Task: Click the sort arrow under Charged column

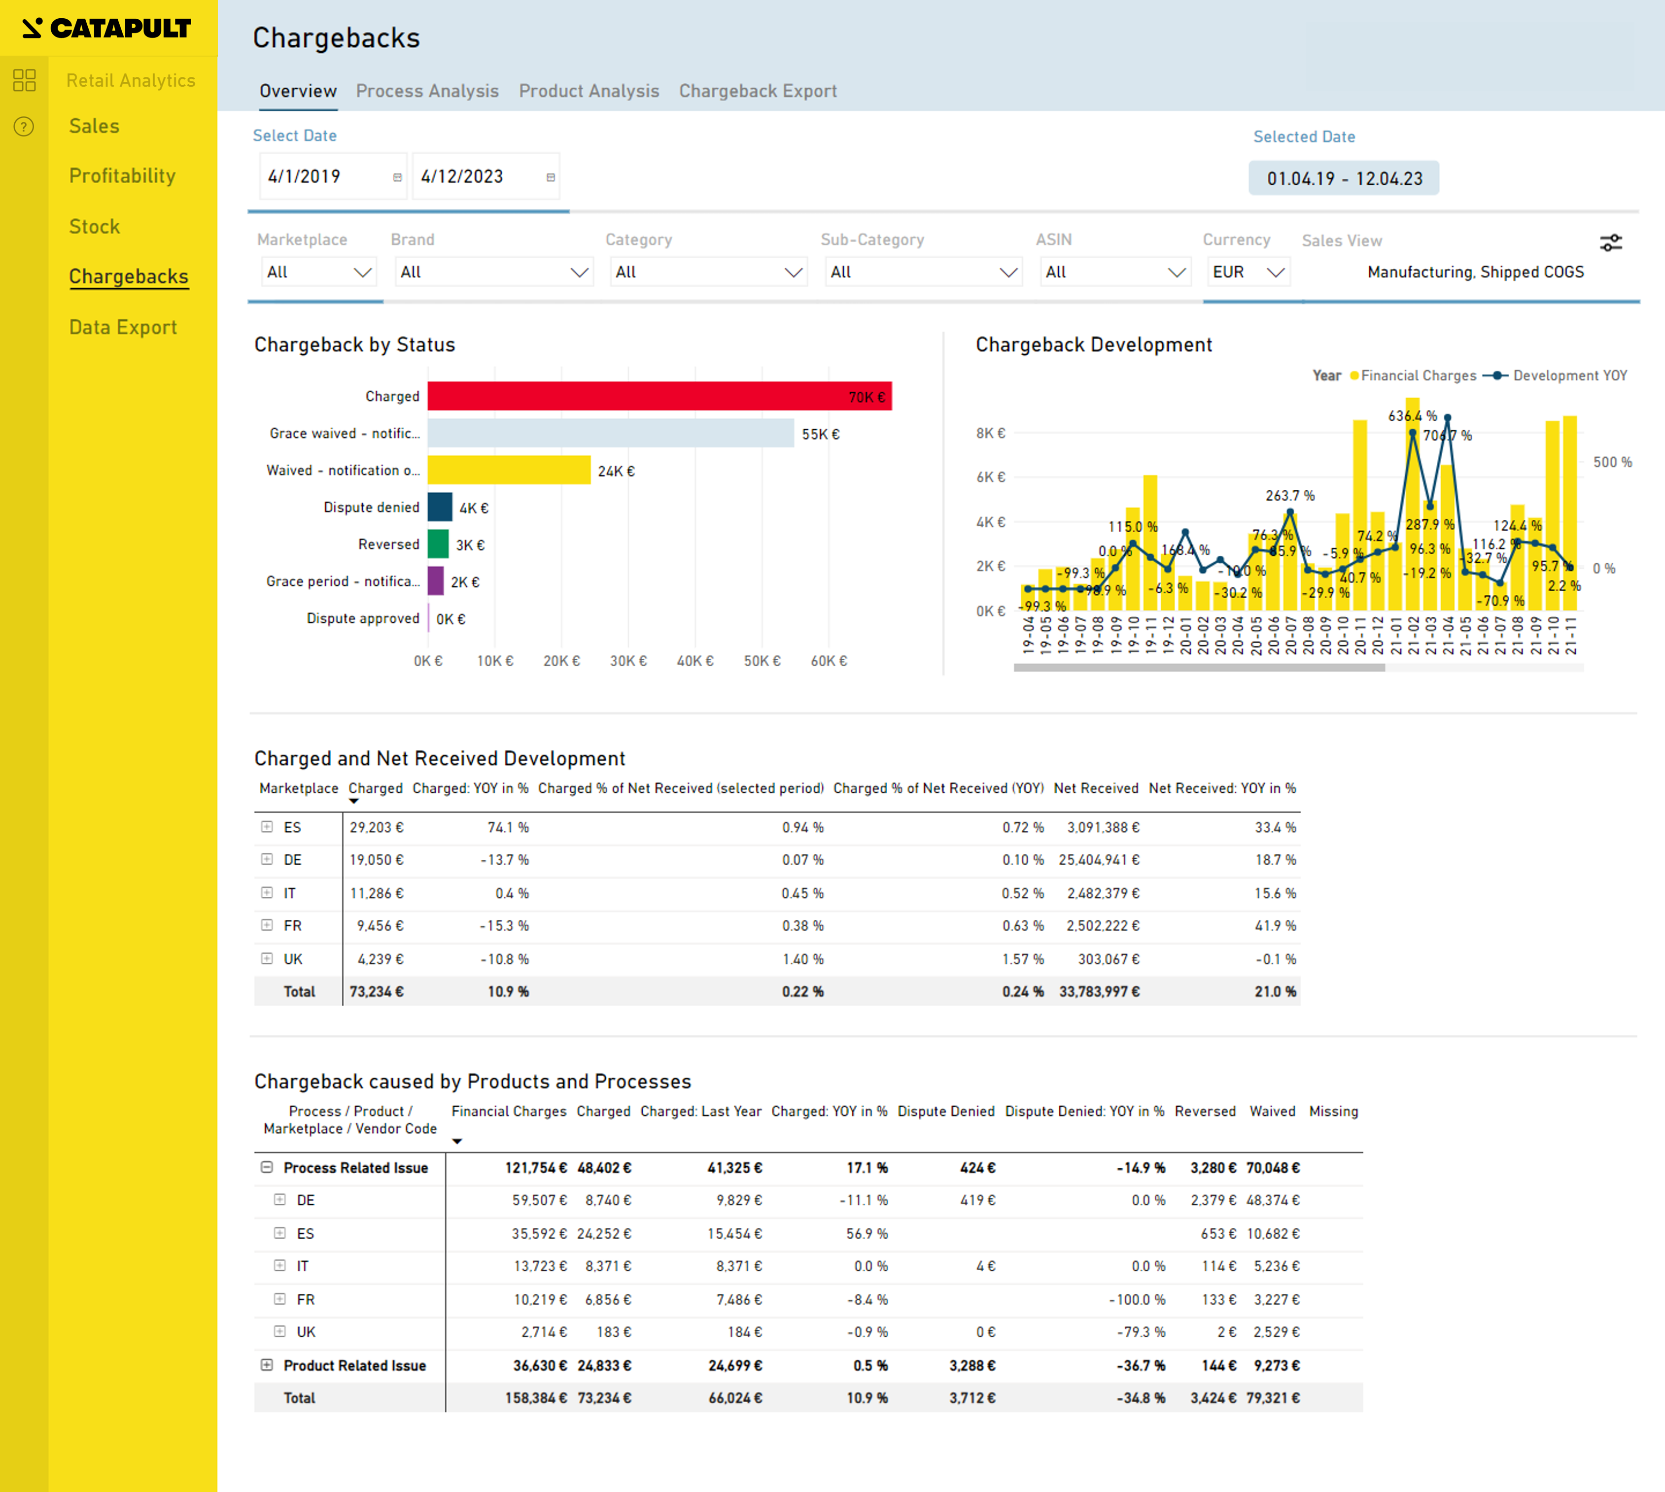Action: coord(353,801)
